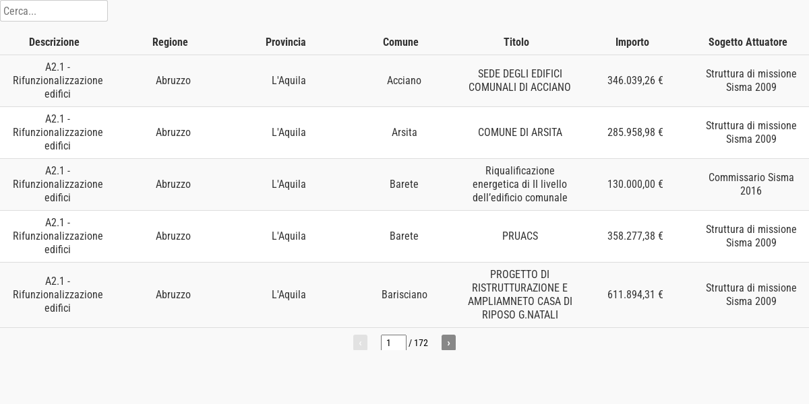Select the Riqualificazione energetica title cell

pos(520,184)
